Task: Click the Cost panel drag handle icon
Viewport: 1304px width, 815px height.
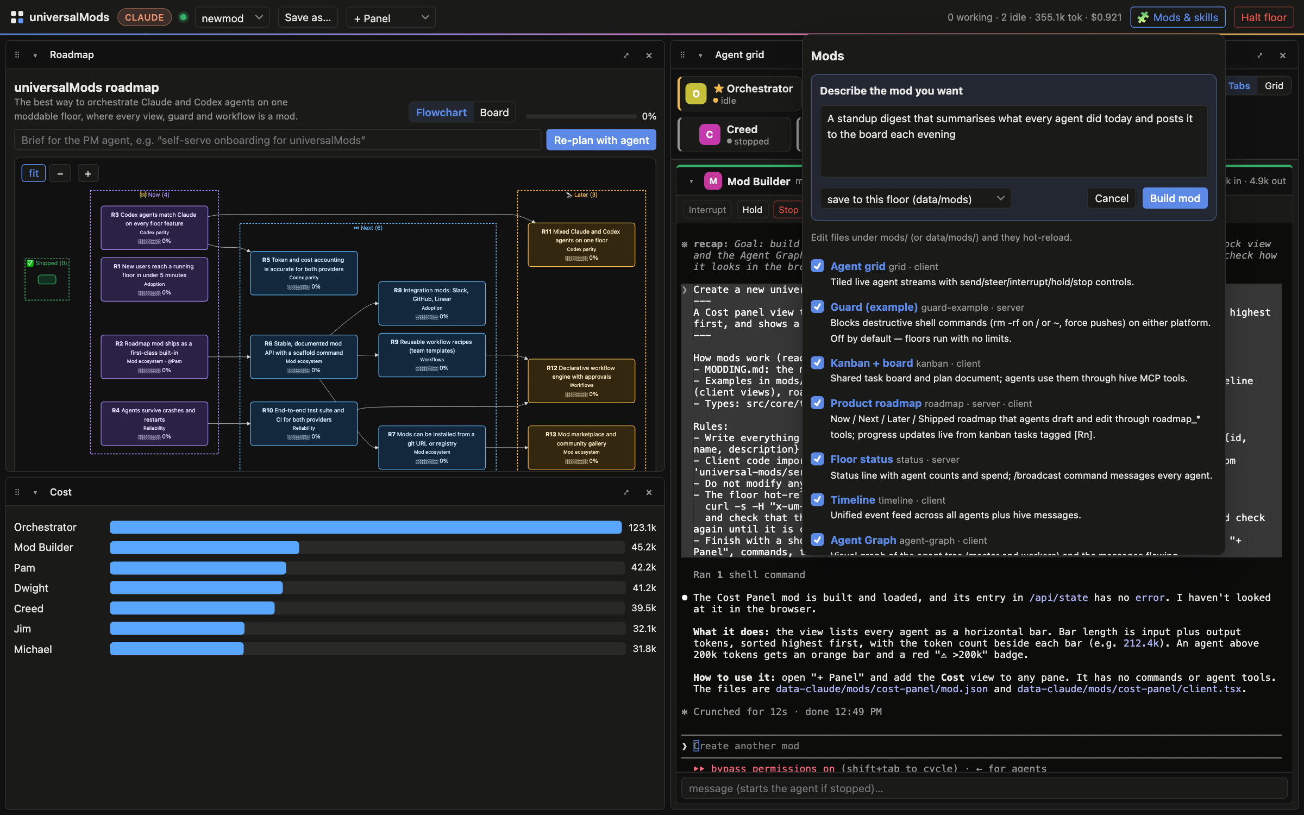Action: click(17, 492)
